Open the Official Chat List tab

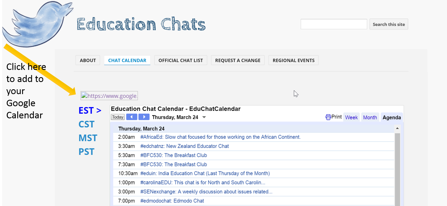point(181,60)
